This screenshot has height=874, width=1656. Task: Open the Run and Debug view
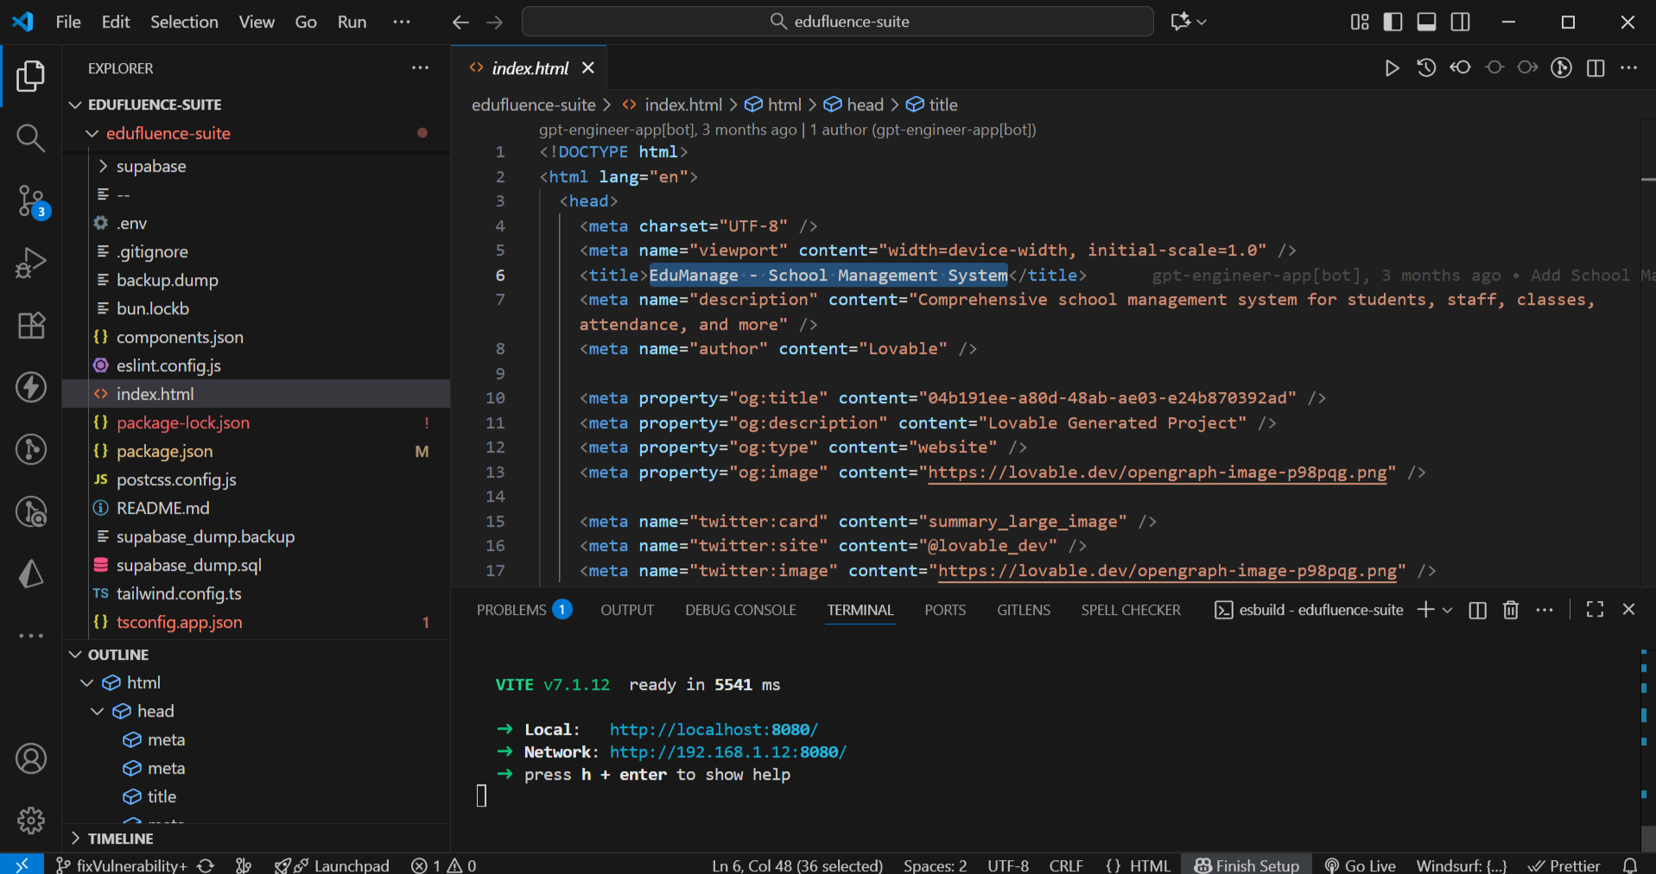(31, 263)
